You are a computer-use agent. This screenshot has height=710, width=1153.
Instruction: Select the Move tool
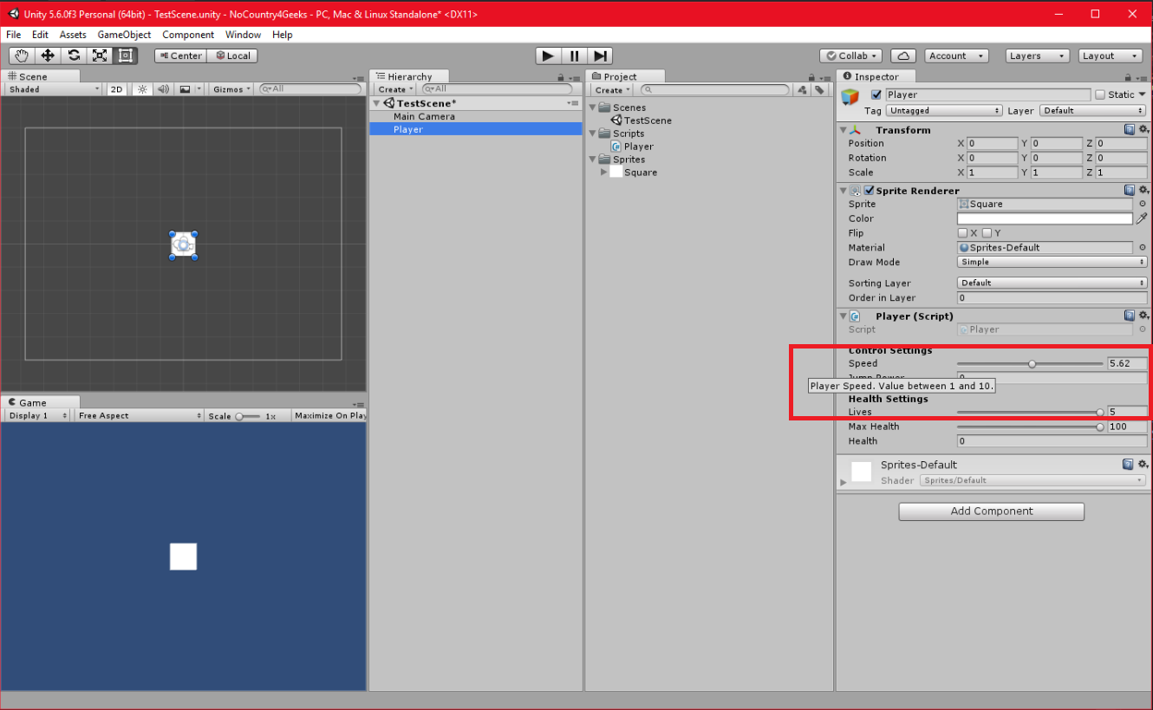click(x=48, y=55)
